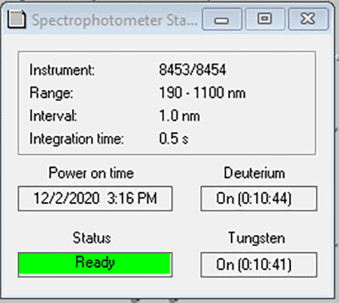This screenshot has height=303, width=339.
Task: Maximize the Spectrophotometer Status window
Action: 265,20
